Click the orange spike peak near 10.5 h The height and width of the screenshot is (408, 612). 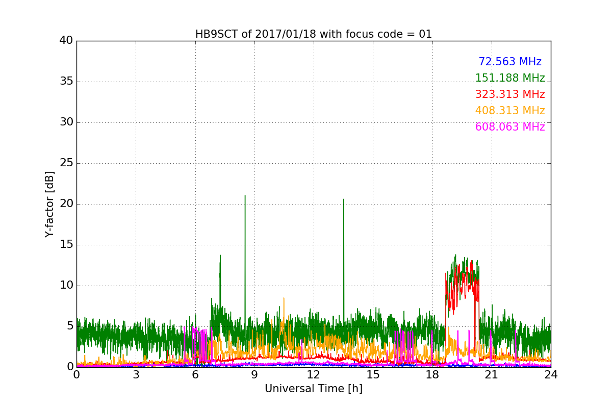pos(284,298)
